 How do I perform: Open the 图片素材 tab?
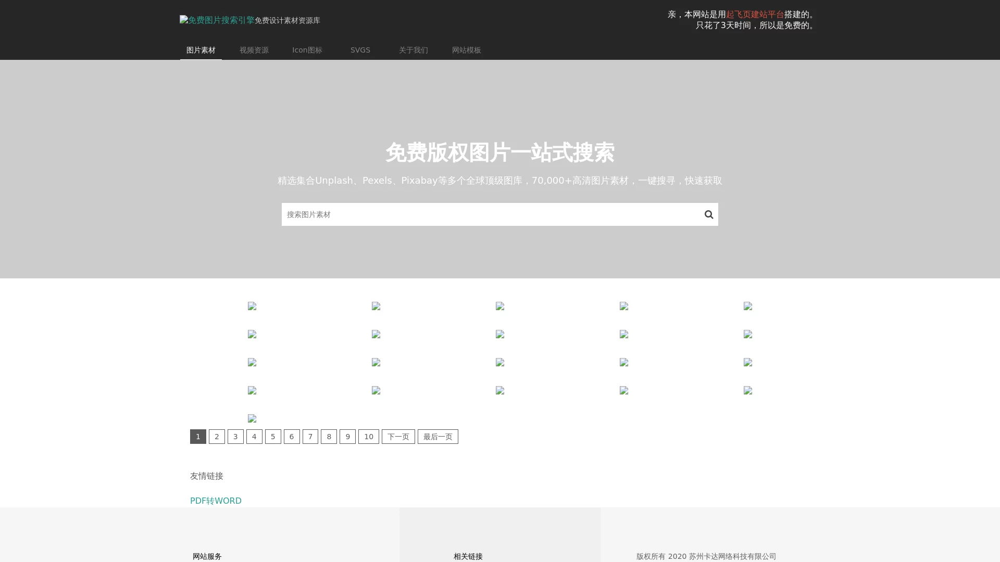[201, 50]
